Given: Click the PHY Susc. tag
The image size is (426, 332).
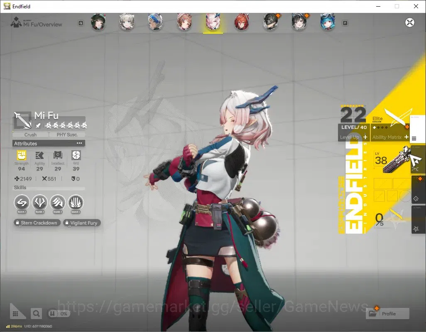Looking at the screenshot, I should point(67,134).
